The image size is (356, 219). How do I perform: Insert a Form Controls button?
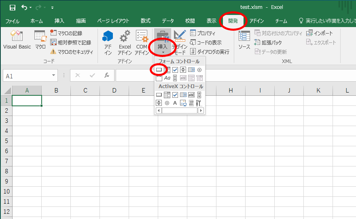(159, 70)
